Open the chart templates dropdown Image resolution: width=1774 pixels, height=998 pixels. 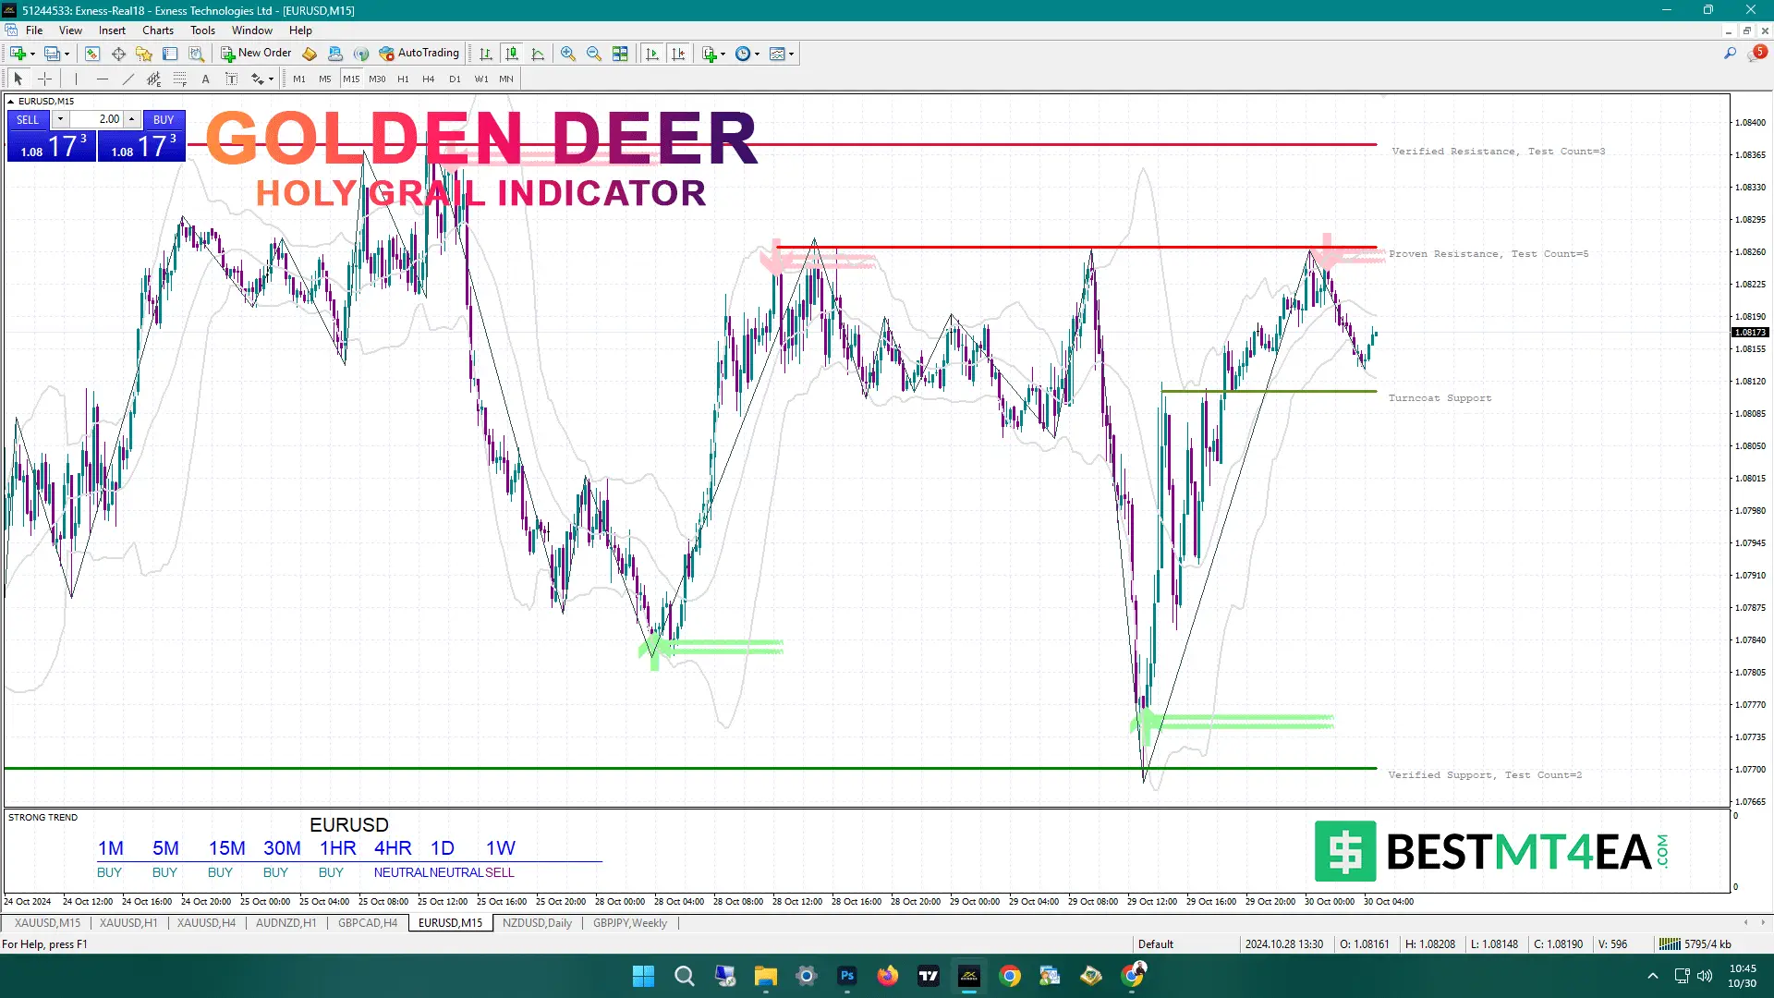click(793, 53)
